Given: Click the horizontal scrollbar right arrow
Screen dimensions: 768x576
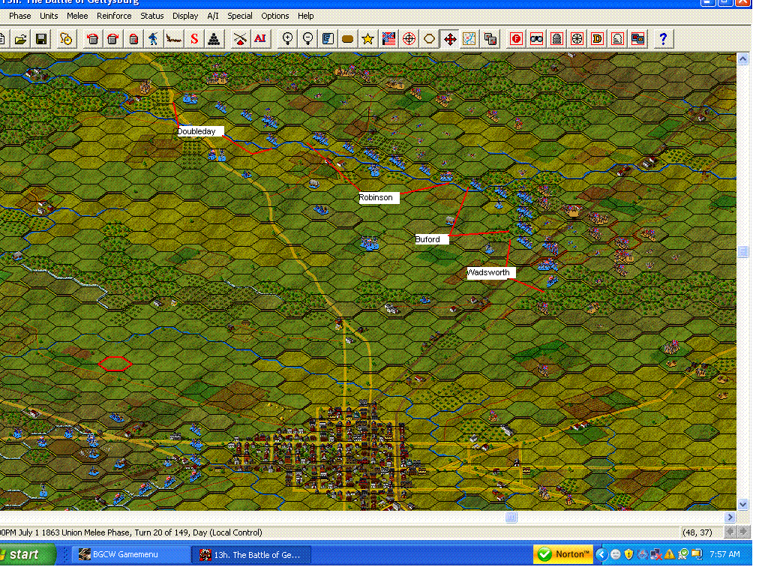Looking at the screenshot, I should 730,517.
